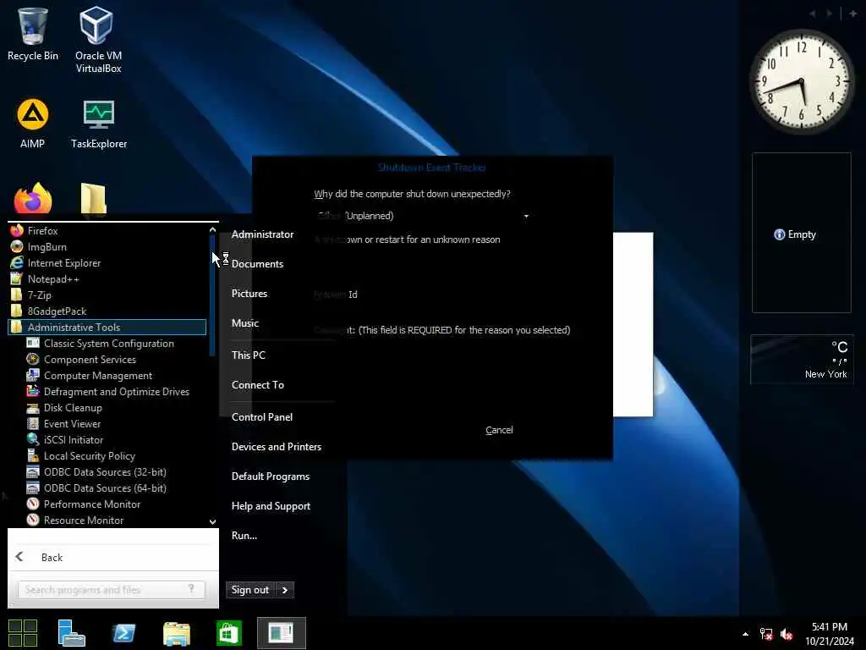Open This PC from the Start menu
866x650 pixels.
(x=249, y=355)
